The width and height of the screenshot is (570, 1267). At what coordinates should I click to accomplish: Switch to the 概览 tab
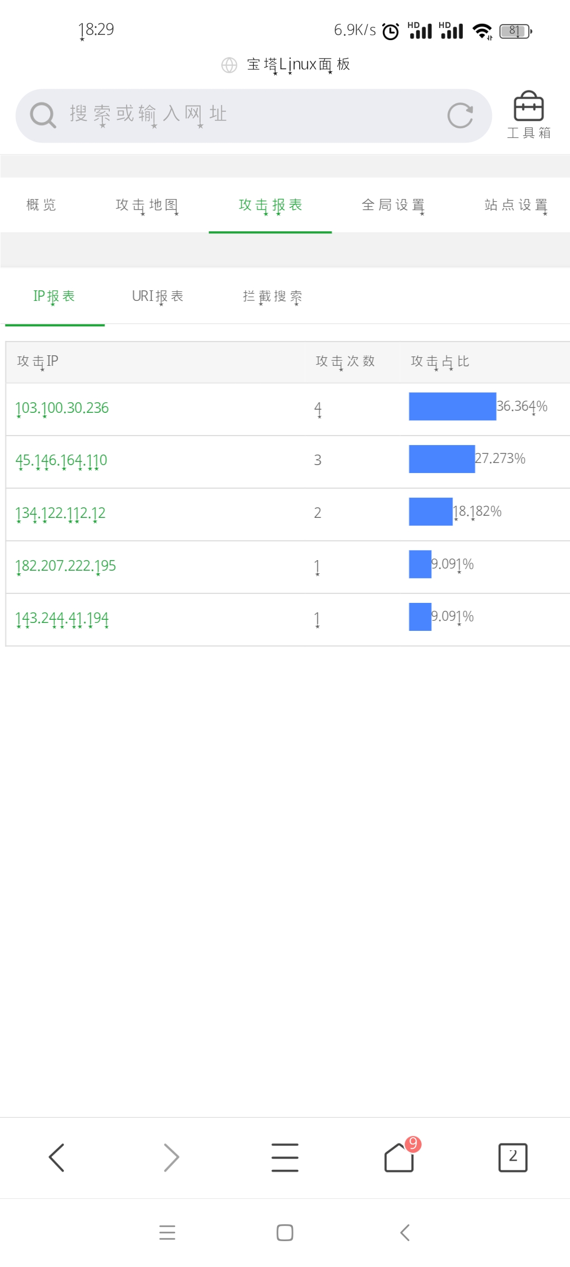[41, 205]
